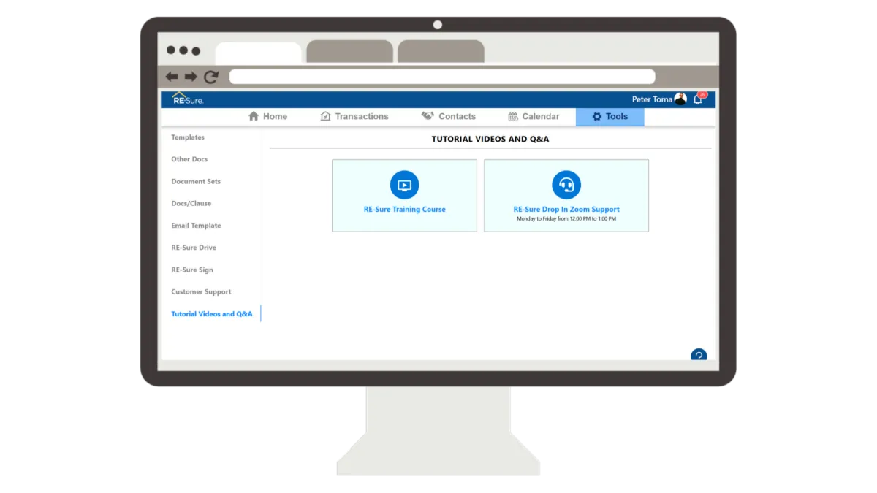The image size is (877, 493).
Task: Go to the Home tab
Action: [x=267, y=117]
